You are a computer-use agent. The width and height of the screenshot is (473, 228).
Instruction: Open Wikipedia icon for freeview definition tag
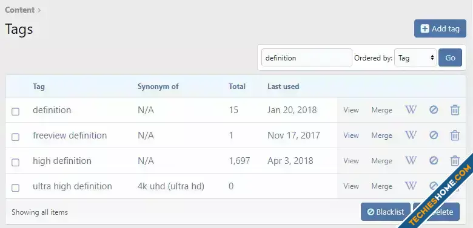[x=411, y=135]
